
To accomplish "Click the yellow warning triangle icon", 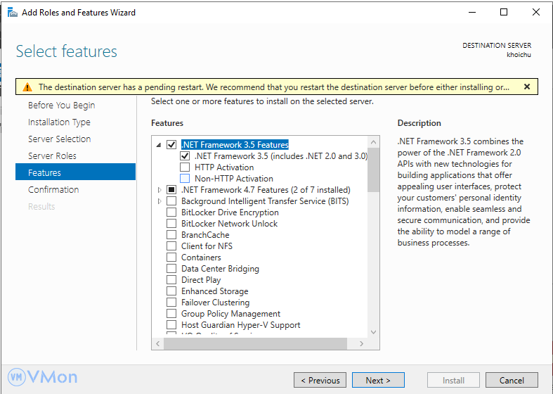I will 27,87.
